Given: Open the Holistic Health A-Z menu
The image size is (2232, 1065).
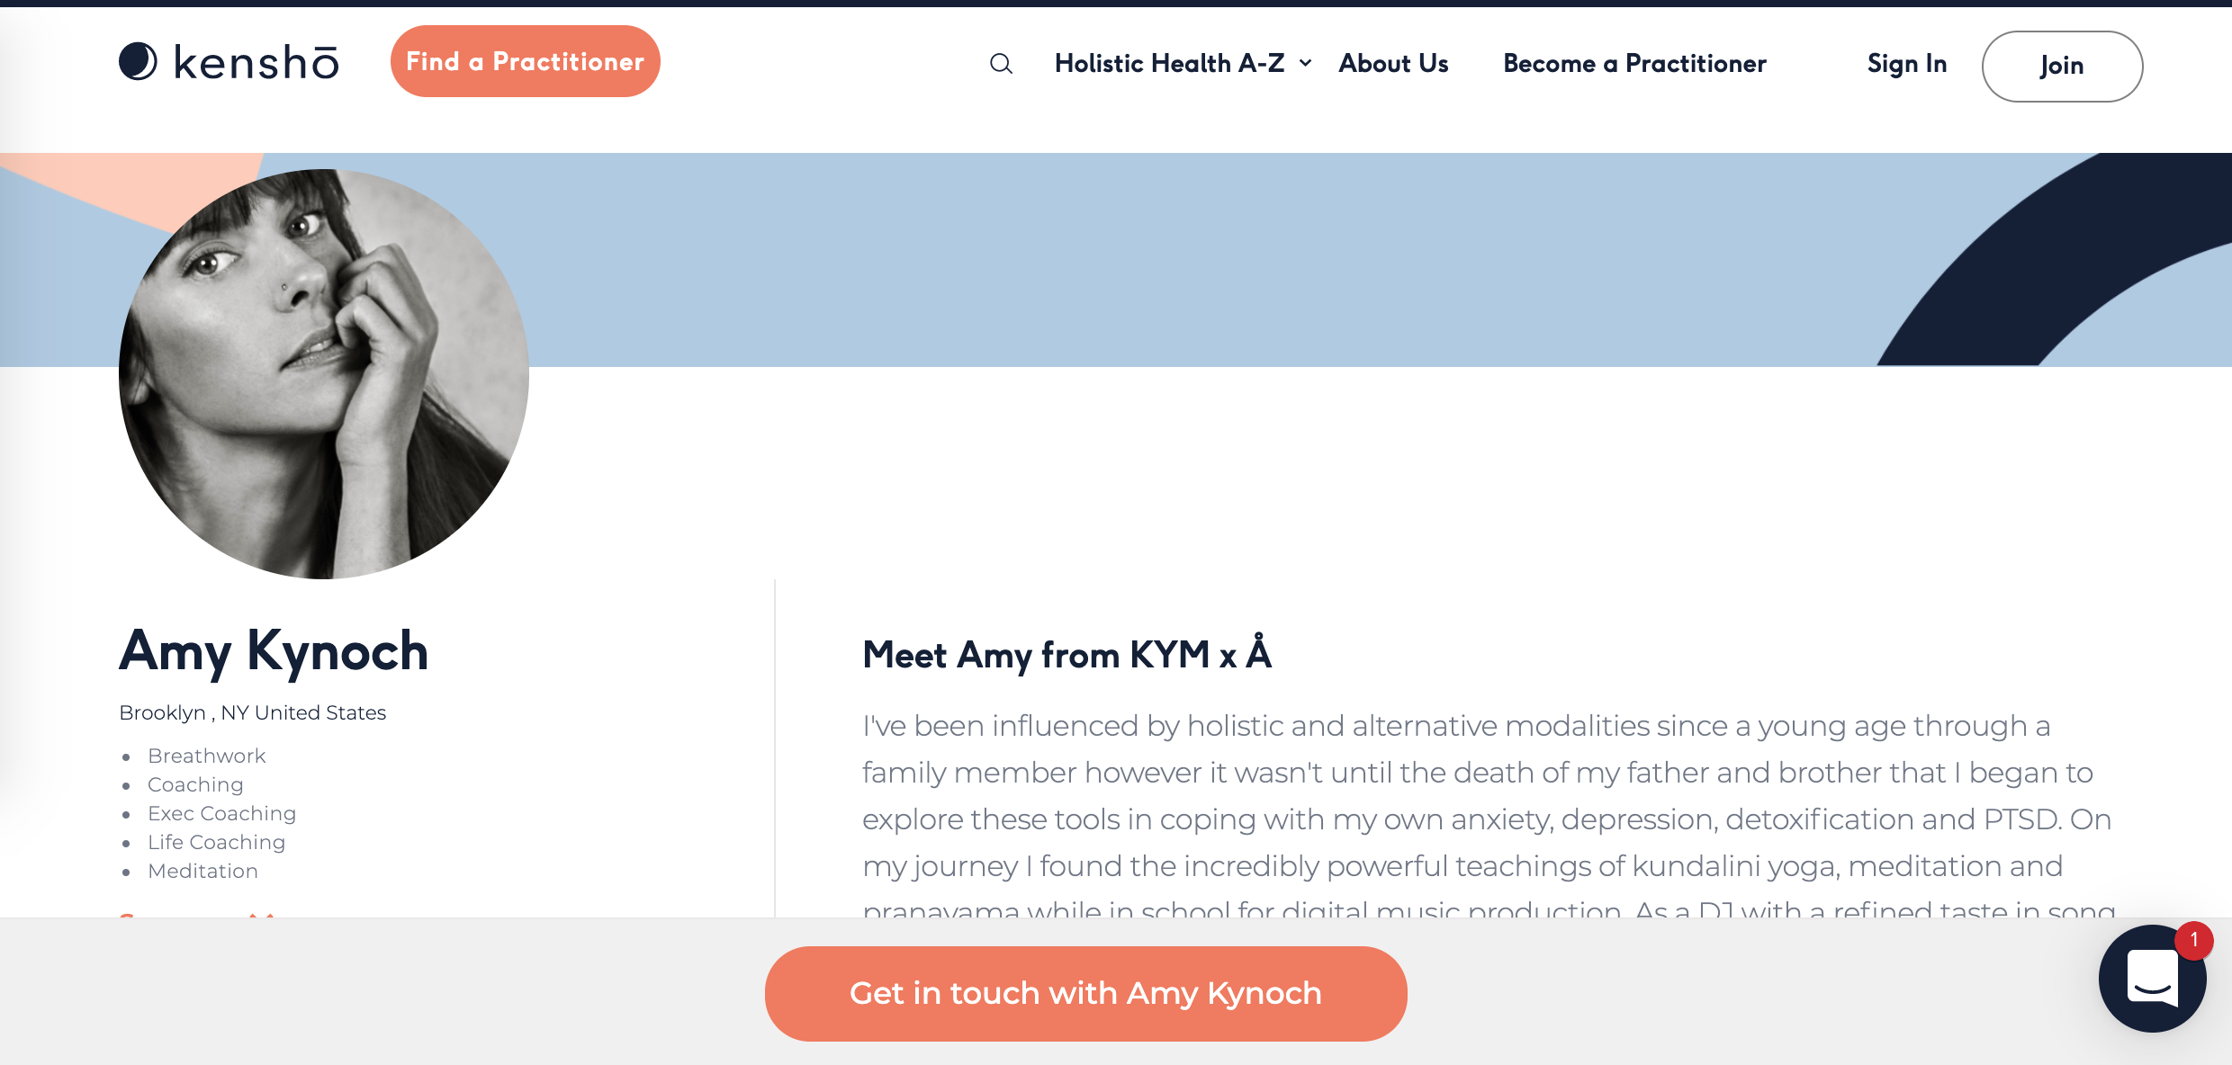Looking at the screenshot, I should (1169, 63).
